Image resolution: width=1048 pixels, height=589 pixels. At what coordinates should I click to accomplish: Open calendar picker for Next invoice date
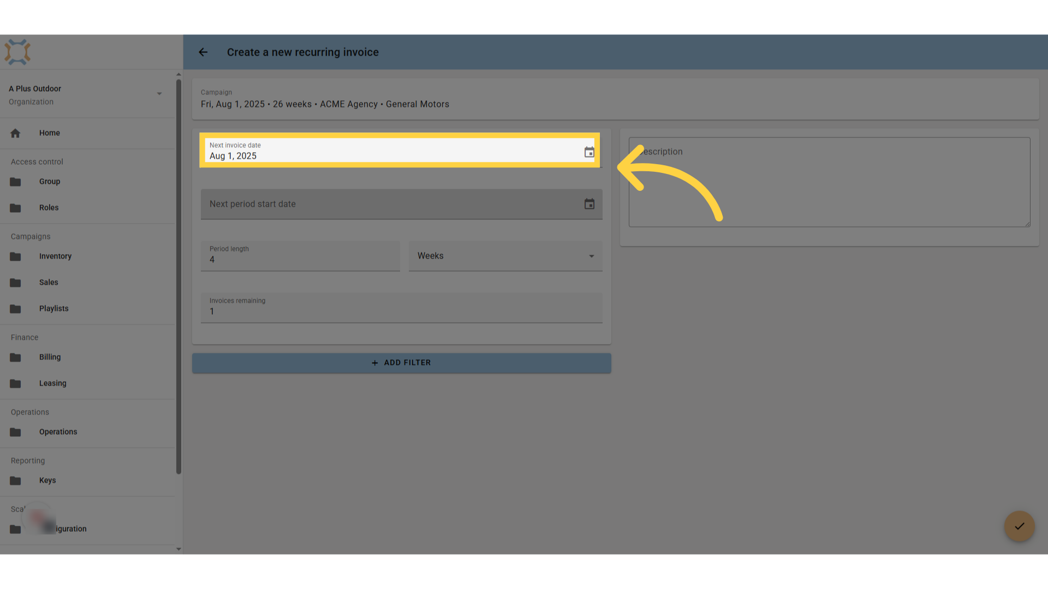point(589,152)
